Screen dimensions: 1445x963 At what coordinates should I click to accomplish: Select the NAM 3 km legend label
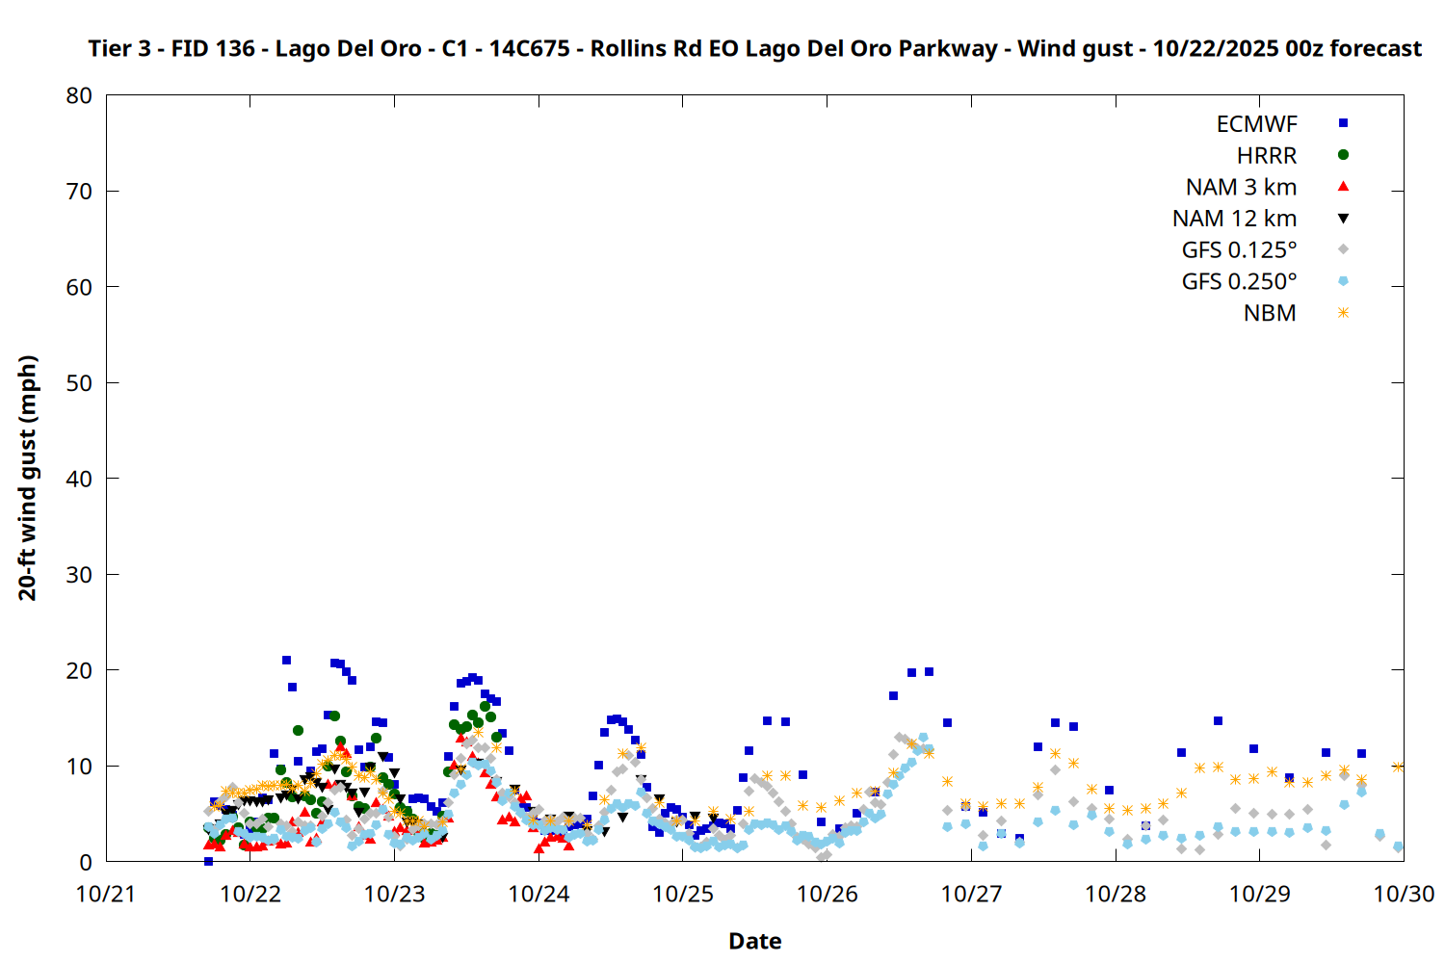tap(1241, 187)
